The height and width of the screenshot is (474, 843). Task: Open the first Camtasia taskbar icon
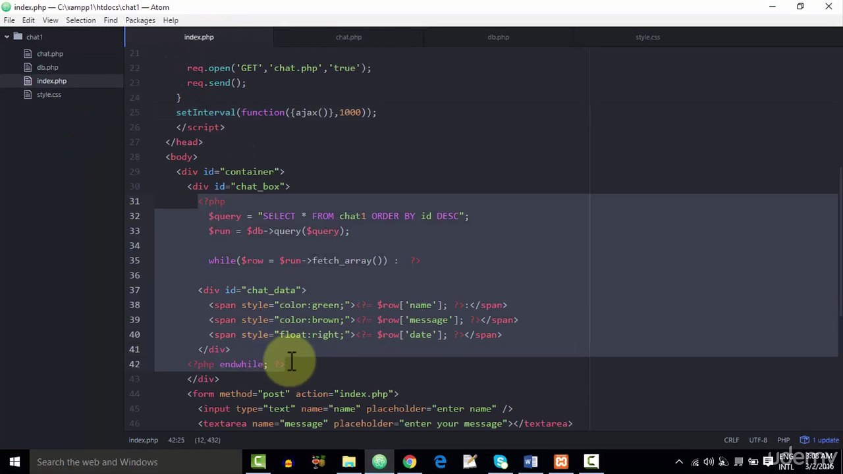258,461
